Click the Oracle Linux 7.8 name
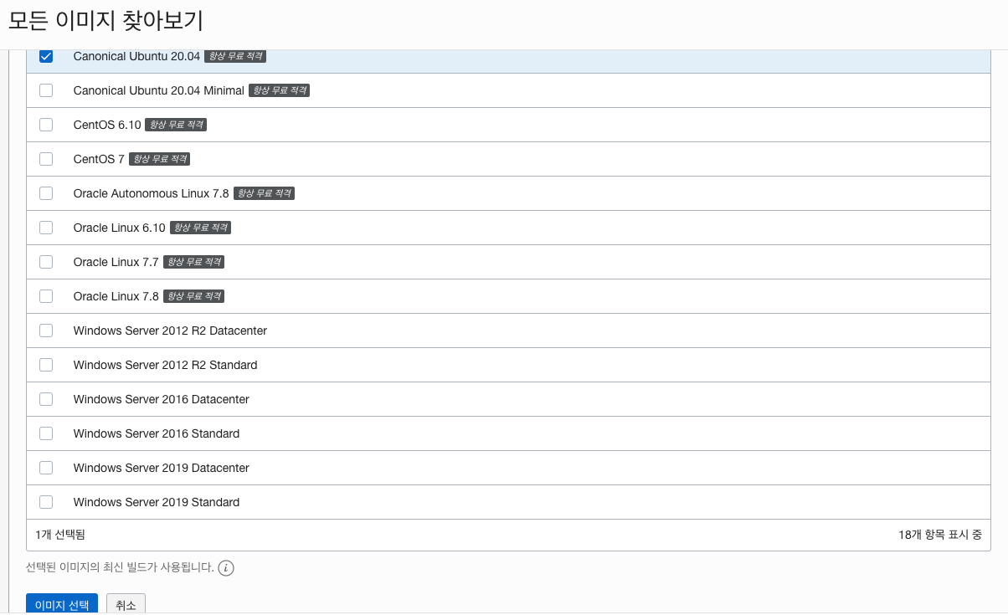Viewport: 1008px width, 615px height. point(116,296)
